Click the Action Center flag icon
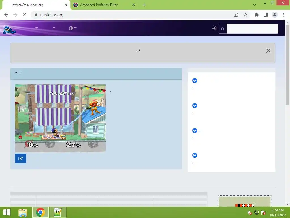290x218 pixels. pos(263,213)
